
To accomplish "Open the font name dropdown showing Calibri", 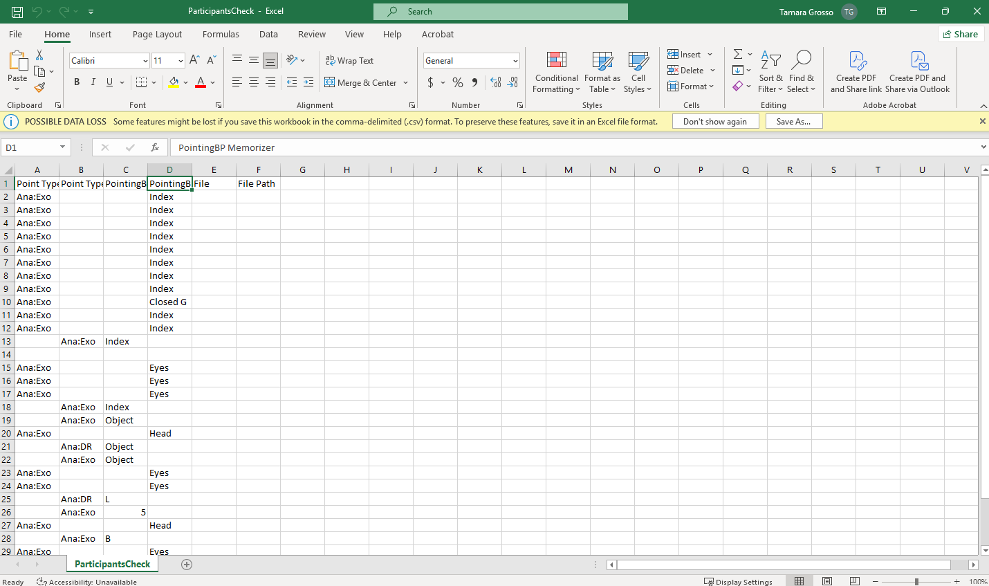I will (x=145, y=61).
